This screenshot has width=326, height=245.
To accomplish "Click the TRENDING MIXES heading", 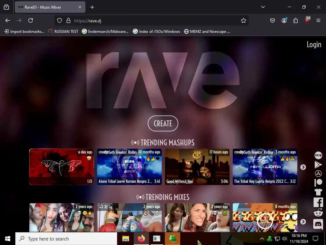I will click(163, 197).
